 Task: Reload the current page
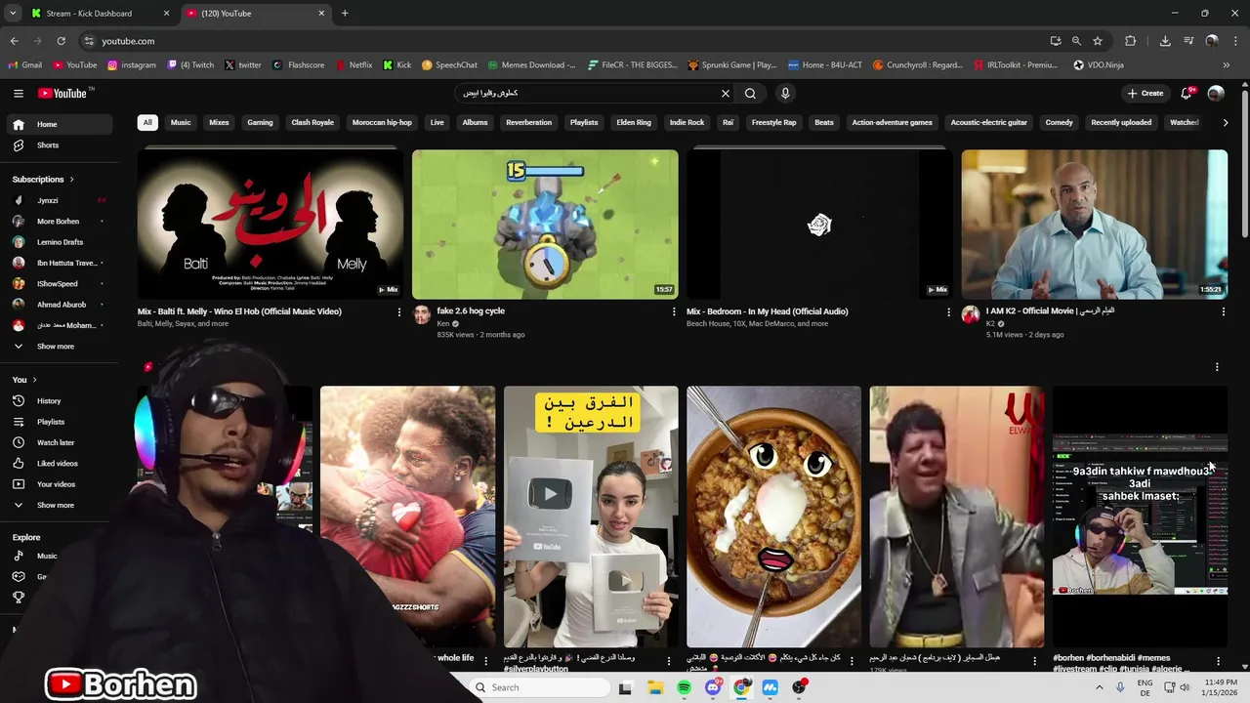61,41
